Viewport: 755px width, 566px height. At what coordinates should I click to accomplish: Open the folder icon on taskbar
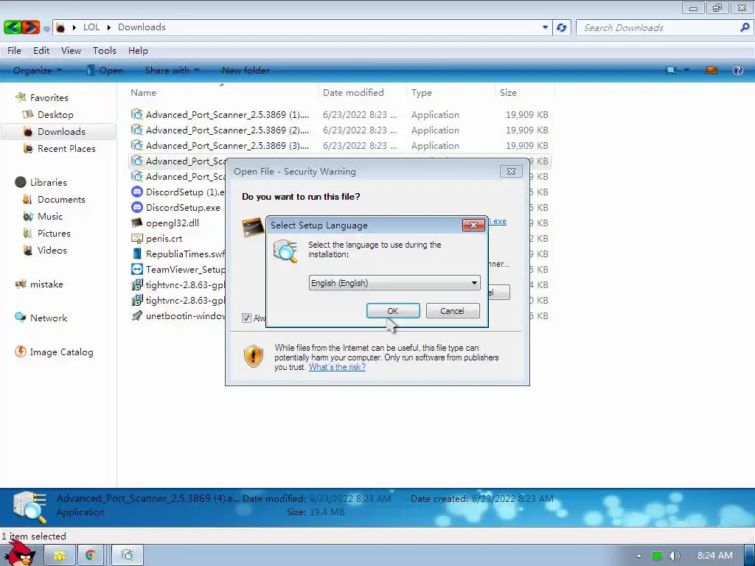(59, 556)
